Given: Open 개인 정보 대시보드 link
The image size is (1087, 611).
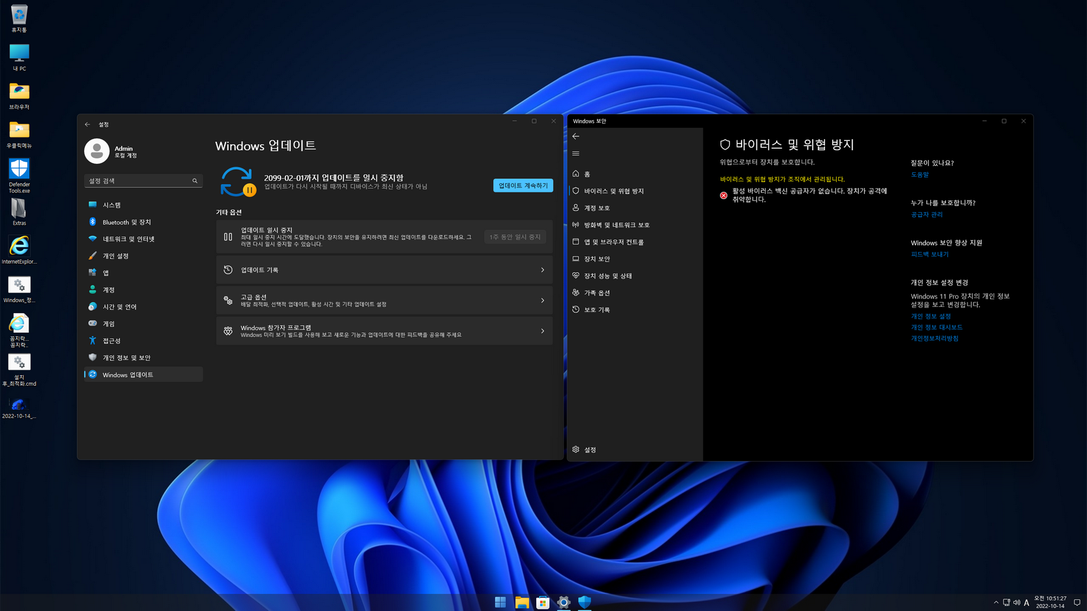Looking at the screenshot, I should pyautogui.click(x=937, y=327).
